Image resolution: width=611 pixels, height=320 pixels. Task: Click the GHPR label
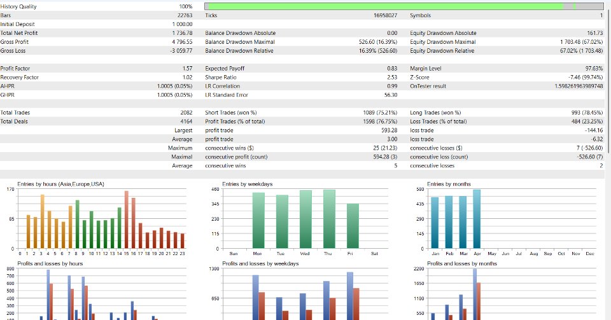point(8,95)
